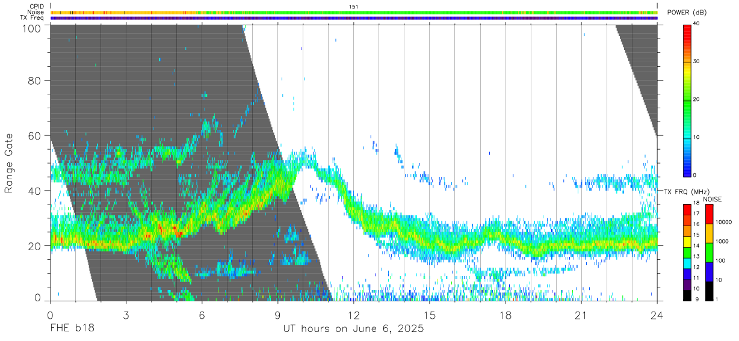The image size is (739, 341).
Task: Click the POWER (dB) legend title
Action: coord(687,13)
